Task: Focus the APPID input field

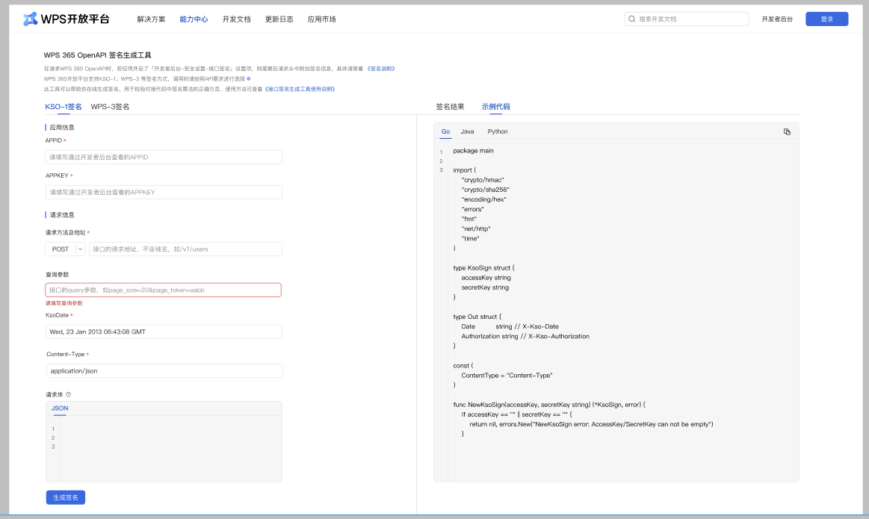Action: (164, 158)
